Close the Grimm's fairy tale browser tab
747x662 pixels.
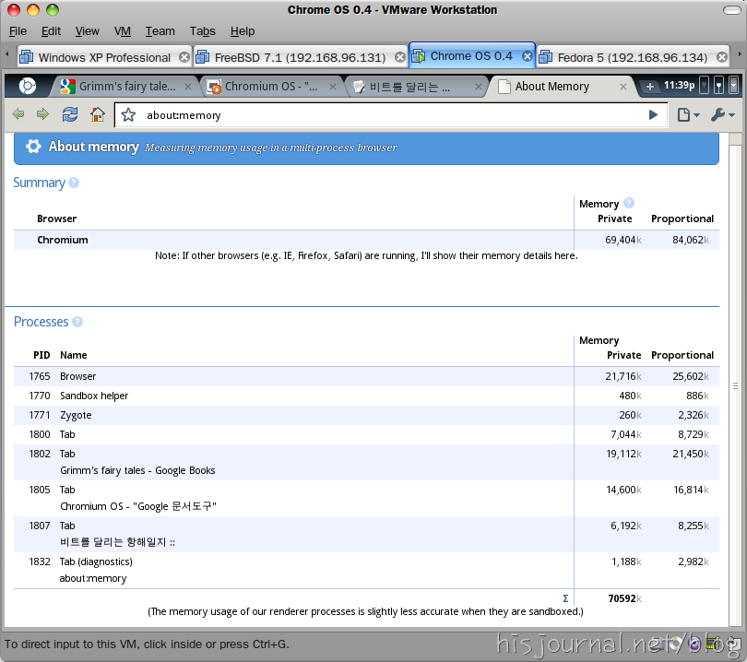coord(188,87)
